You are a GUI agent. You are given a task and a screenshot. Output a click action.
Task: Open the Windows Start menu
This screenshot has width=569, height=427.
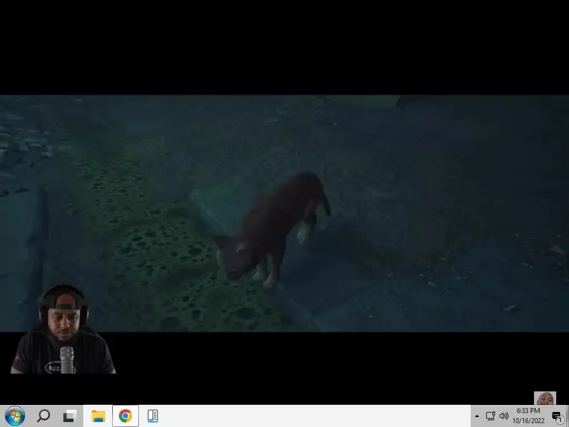[x=15, y=416]
